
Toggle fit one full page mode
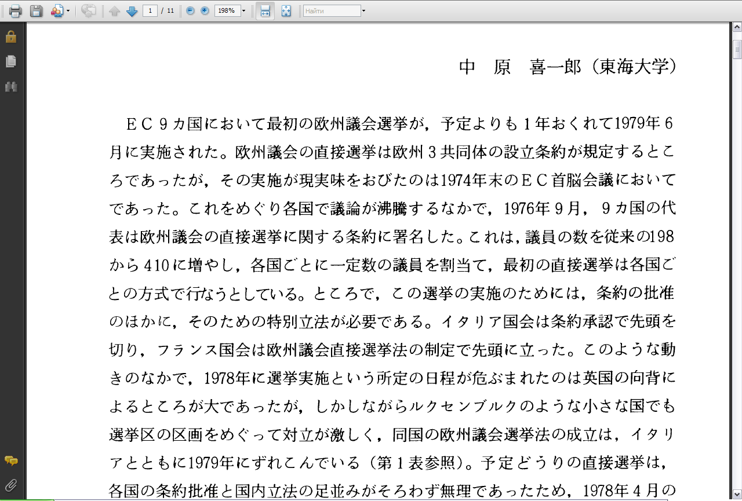(x=286, y=11)
